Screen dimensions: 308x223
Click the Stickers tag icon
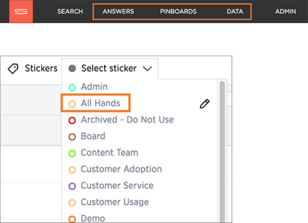13,69
